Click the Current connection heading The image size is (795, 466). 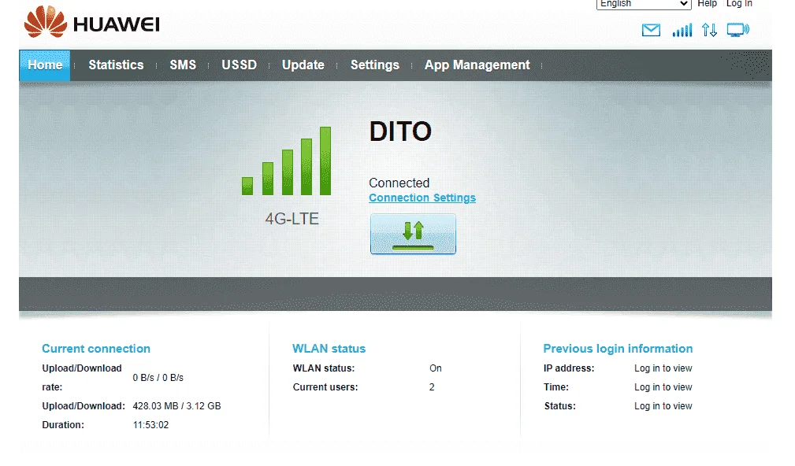pyautogui.click(x=96, y=349)
